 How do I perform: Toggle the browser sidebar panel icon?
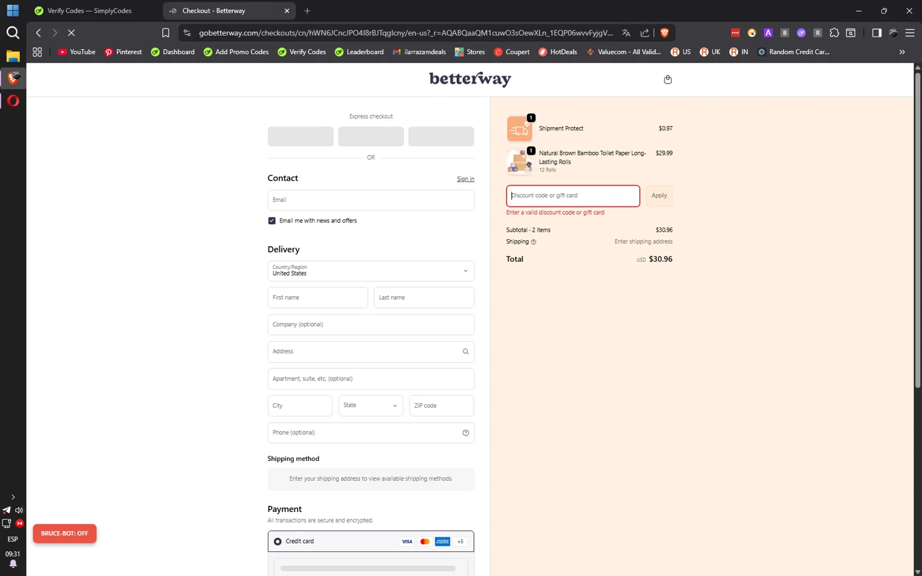[877, 33]
